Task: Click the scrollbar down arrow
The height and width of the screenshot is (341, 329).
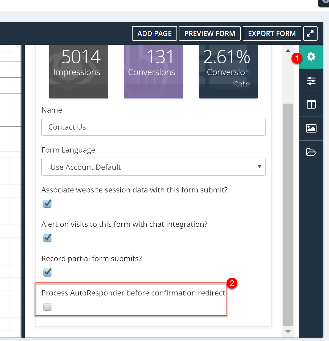Action: click(288, 332)
